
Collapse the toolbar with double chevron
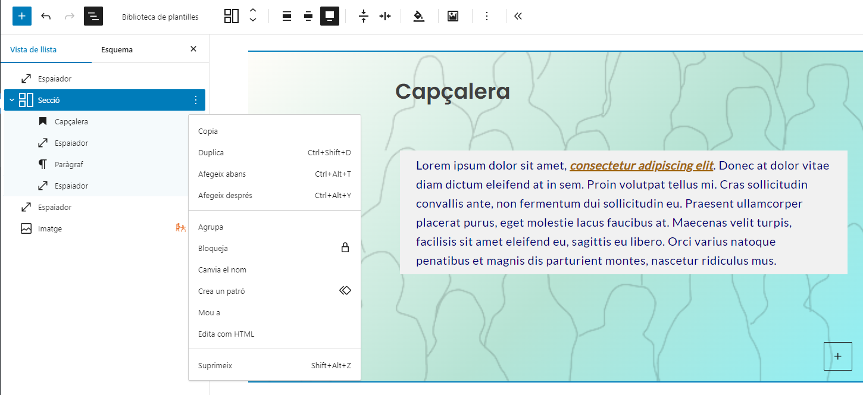[x=518, y=16]
